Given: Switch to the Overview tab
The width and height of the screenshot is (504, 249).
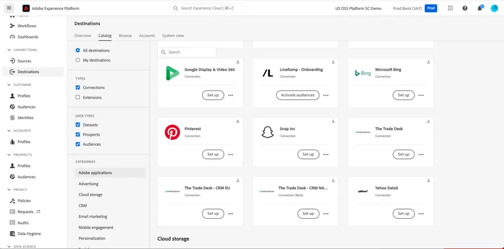Looking at the screenshot, I should click(82, 35).
